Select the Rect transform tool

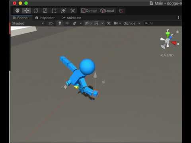pos(54,11)
